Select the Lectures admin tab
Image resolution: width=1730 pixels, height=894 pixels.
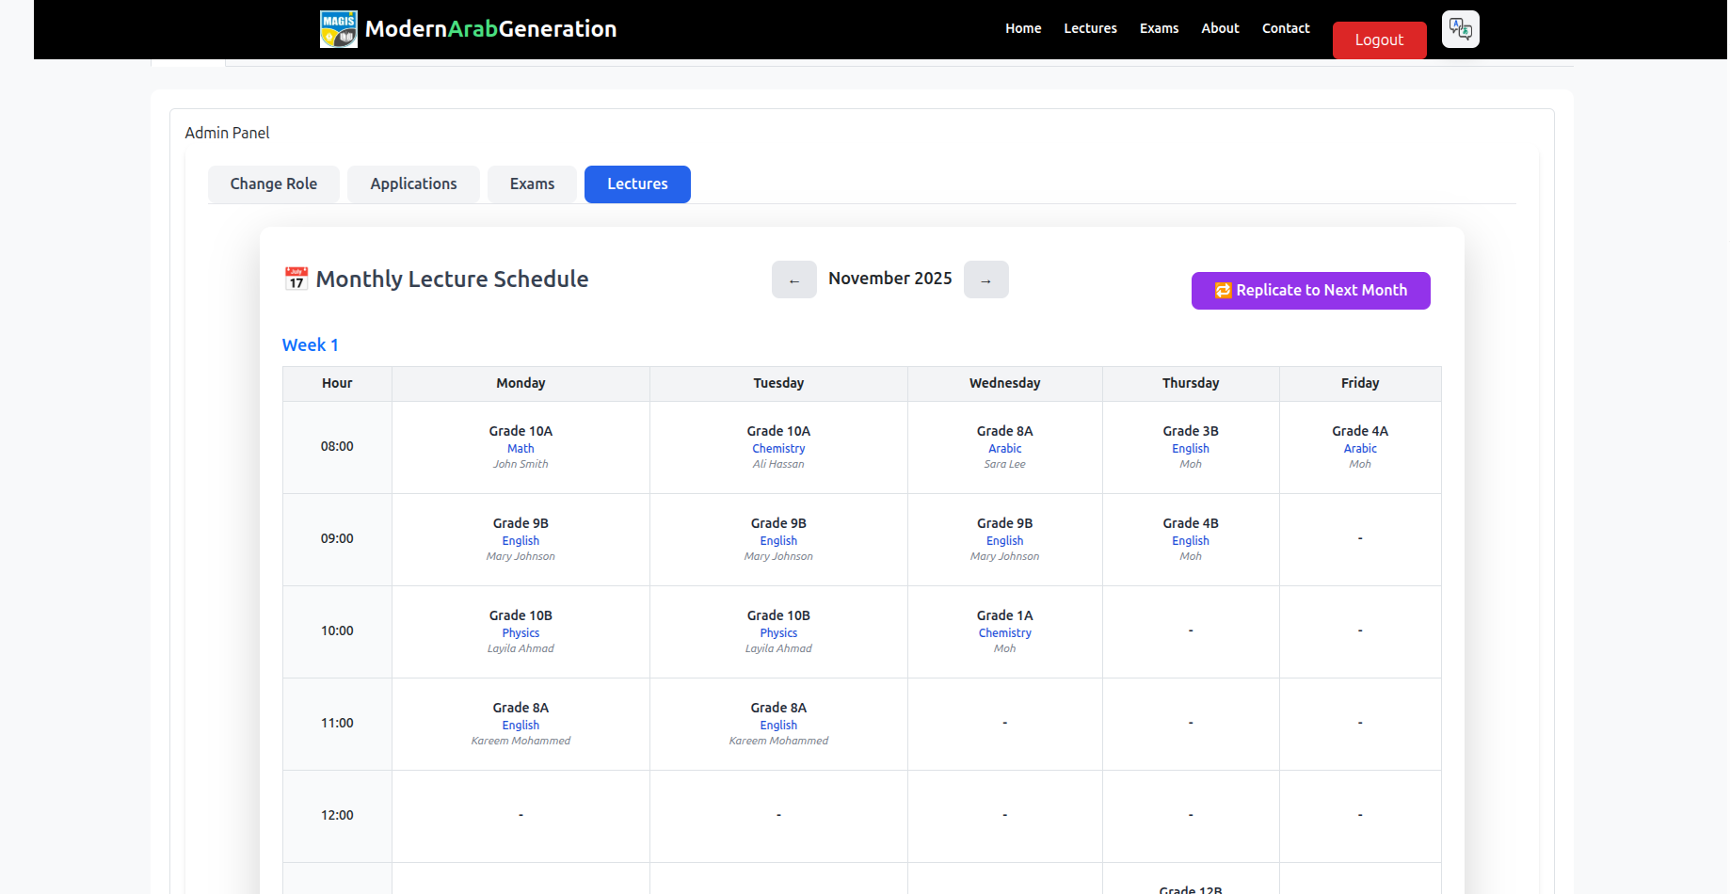[637, 184]
